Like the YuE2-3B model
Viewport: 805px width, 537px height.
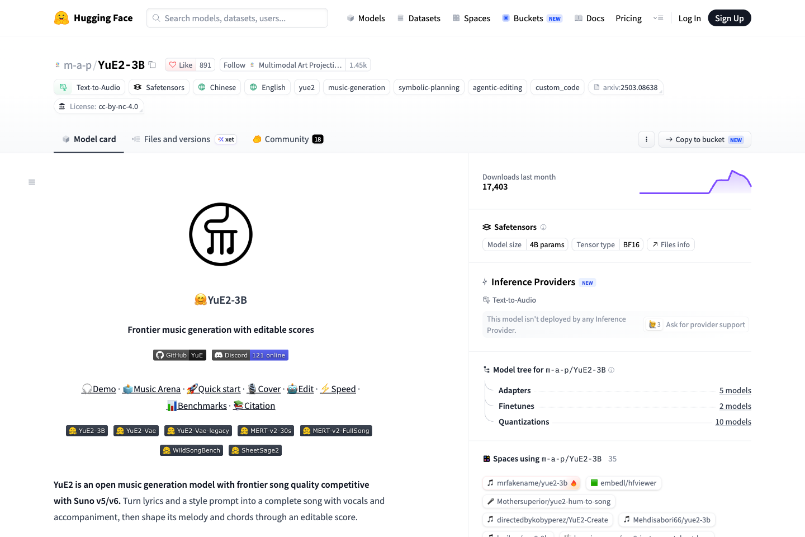coord(181,65)
